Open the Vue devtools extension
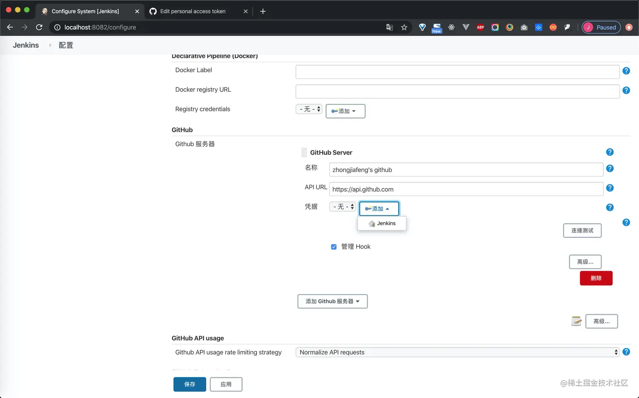639x398 pixels. click(466, 27)
